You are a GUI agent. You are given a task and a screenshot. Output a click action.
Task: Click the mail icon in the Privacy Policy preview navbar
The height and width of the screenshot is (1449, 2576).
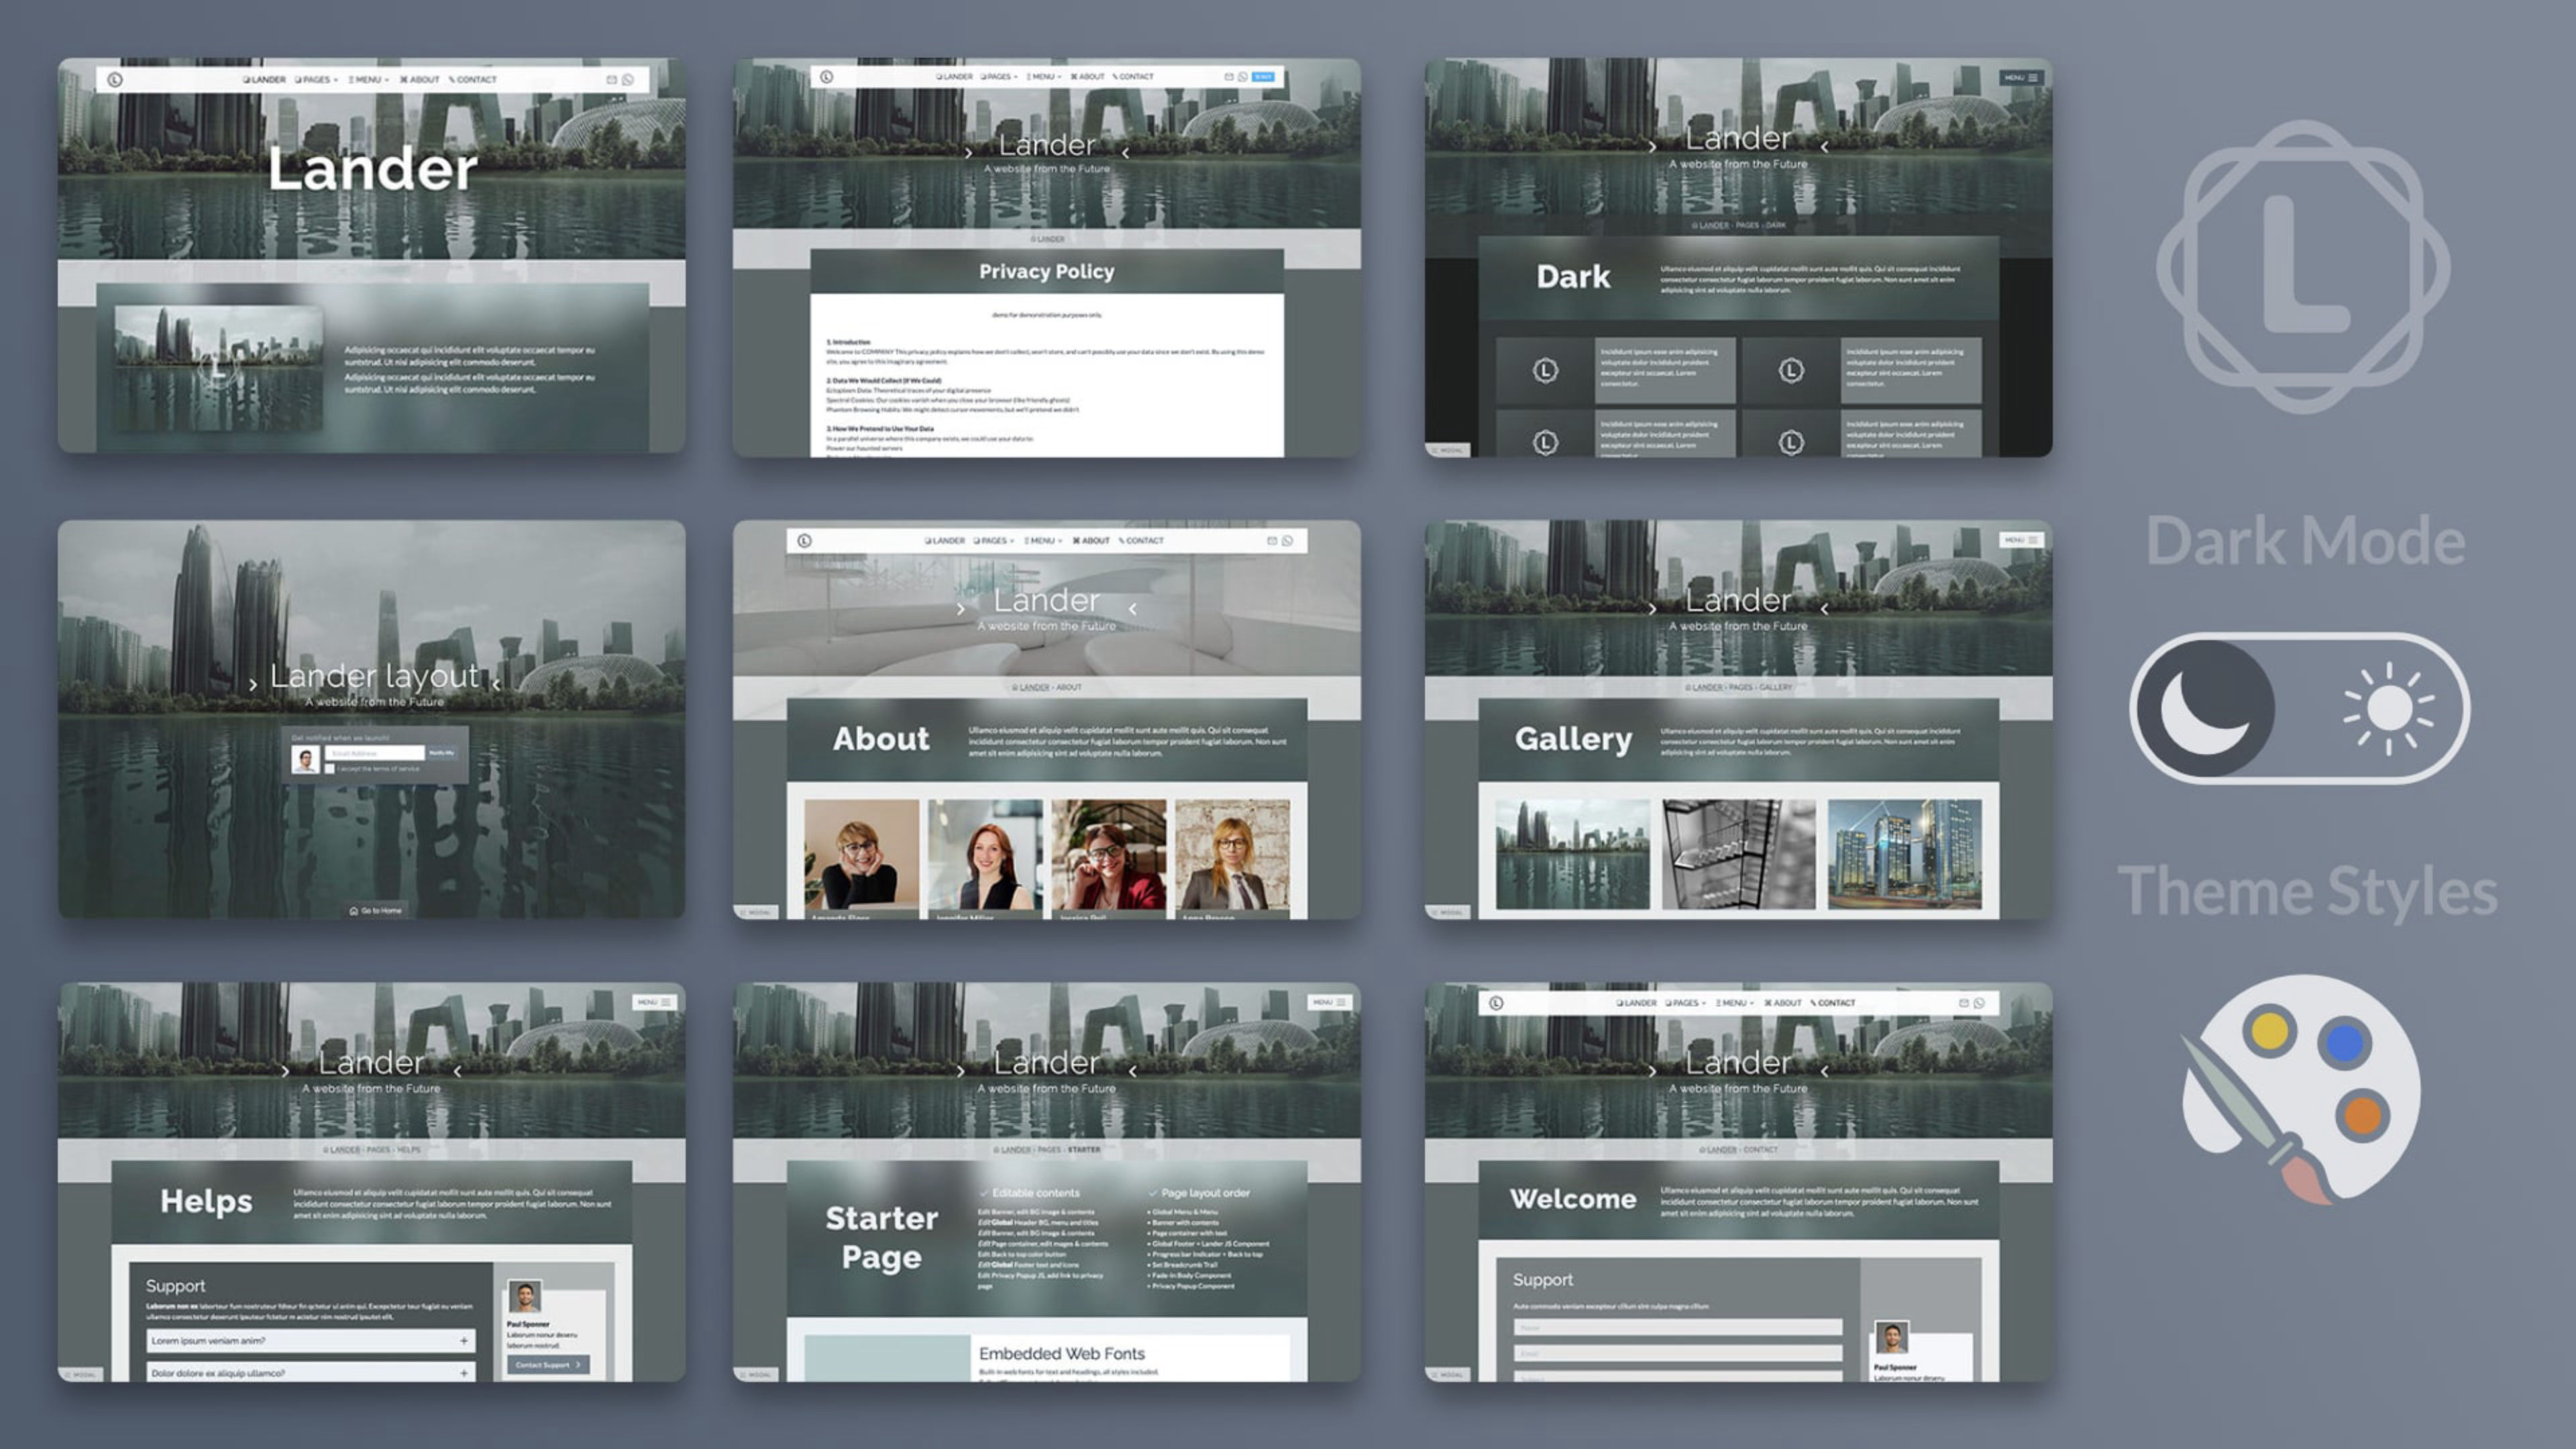point(1229,76)
